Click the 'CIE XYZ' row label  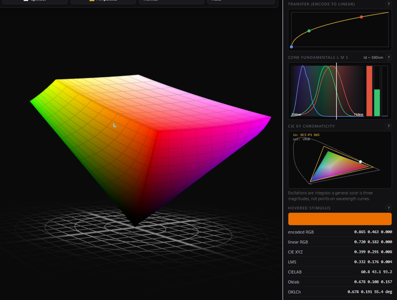[x=295, y=252]
